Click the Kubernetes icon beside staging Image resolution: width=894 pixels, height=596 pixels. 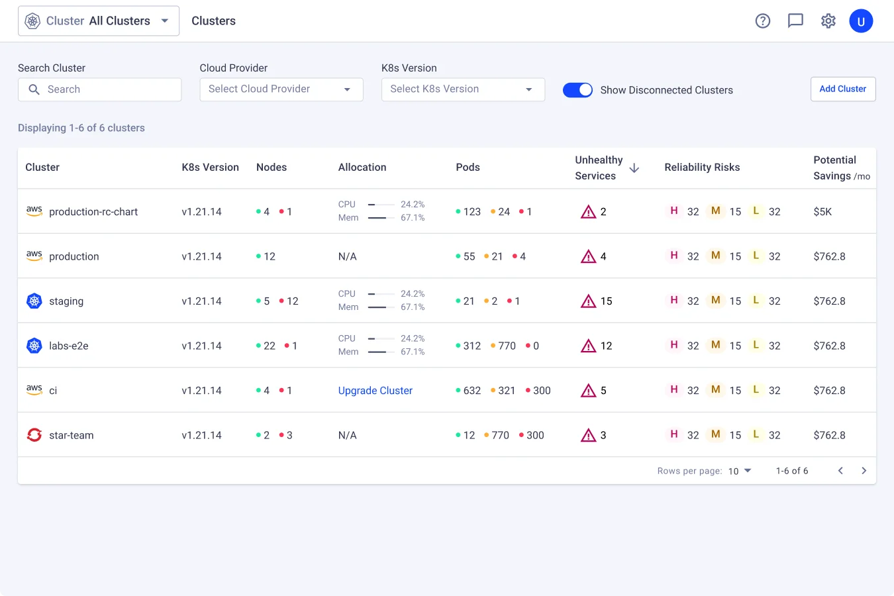click(x=34, y=301)
